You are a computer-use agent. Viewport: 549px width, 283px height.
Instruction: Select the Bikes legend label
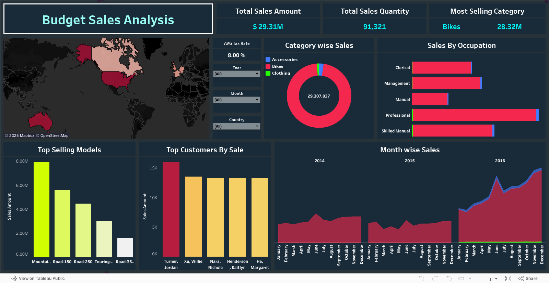coord(278,66)
